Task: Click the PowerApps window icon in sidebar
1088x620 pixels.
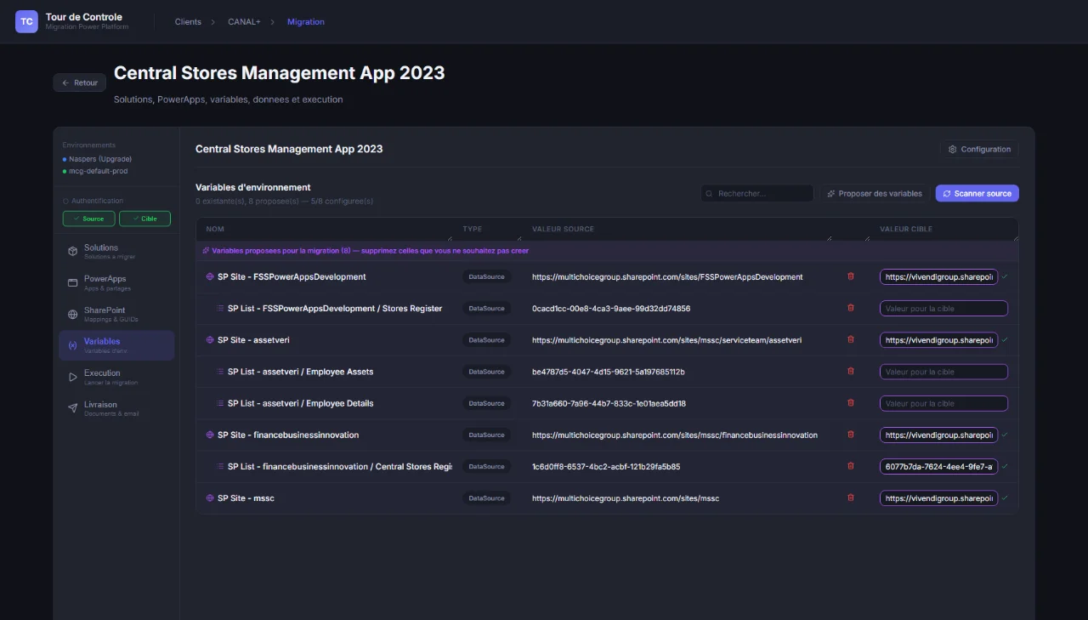Action: pyautogui.click(x=72, y=282)
